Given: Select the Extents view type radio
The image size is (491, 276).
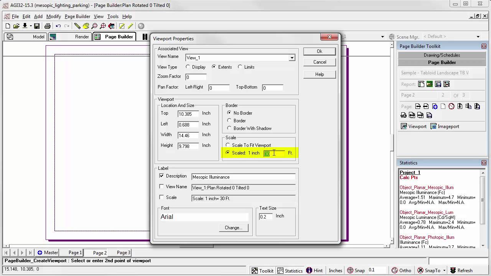Looking at the screenshot, I should pos(214,67).
